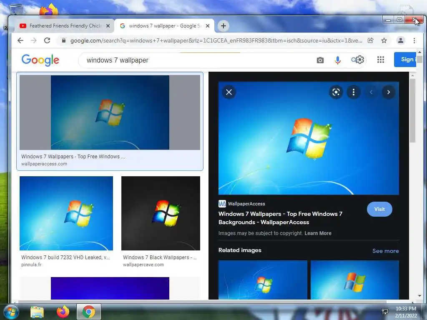Show next image in preview

coord(389,92)
